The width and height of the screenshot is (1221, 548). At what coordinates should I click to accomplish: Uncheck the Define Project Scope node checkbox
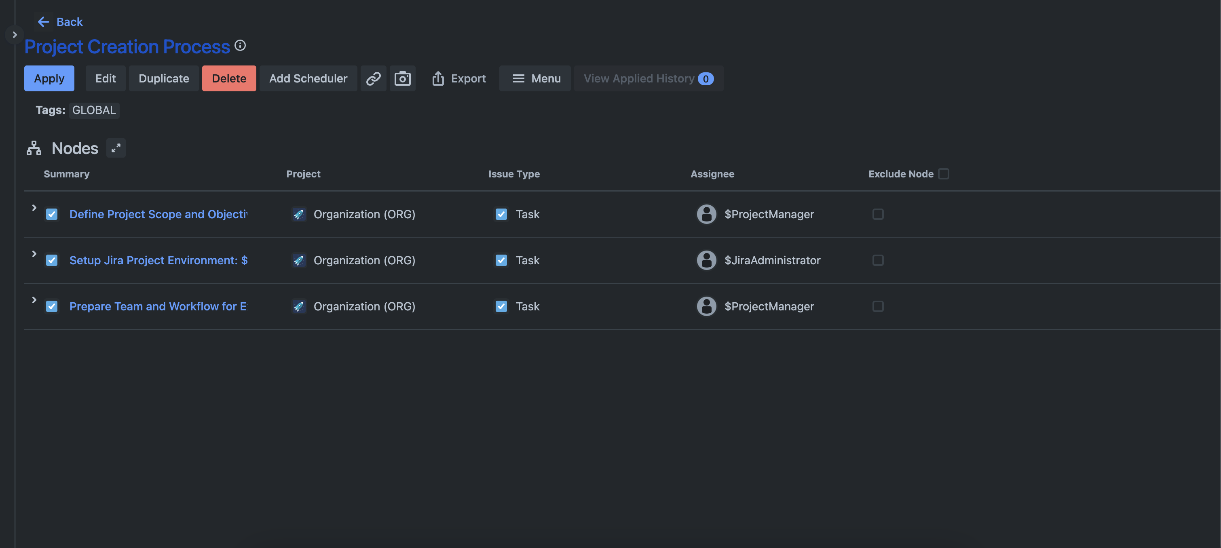pyautogui.click(x=52, y=214)
